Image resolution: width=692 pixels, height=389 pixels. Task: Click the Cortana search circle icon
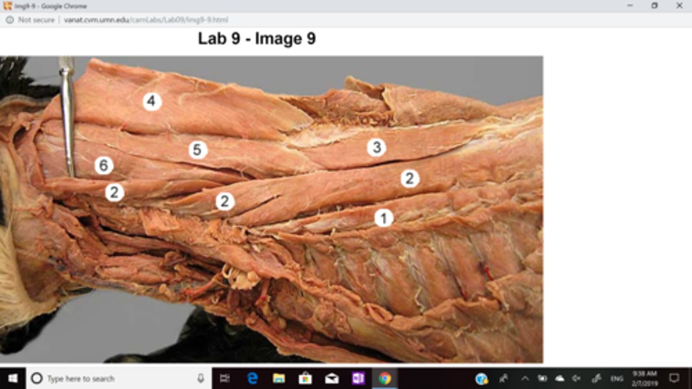[x=37, y=378]
